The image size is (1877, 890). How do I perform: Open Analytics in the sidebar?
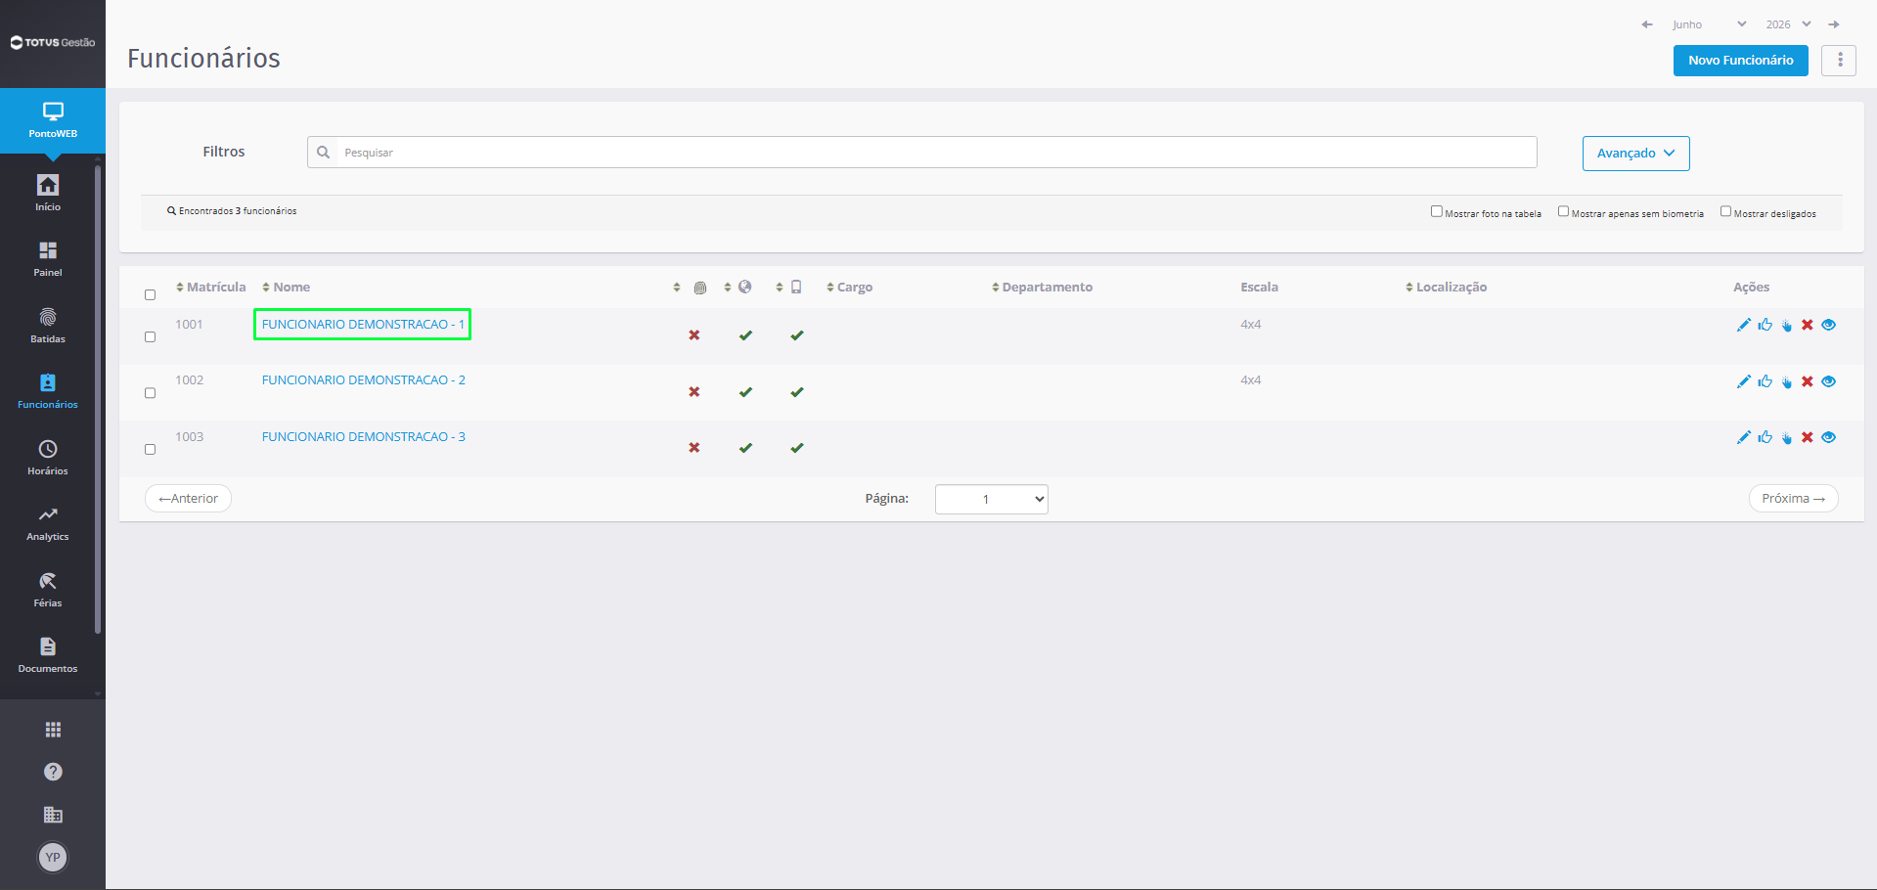point(48,523)
